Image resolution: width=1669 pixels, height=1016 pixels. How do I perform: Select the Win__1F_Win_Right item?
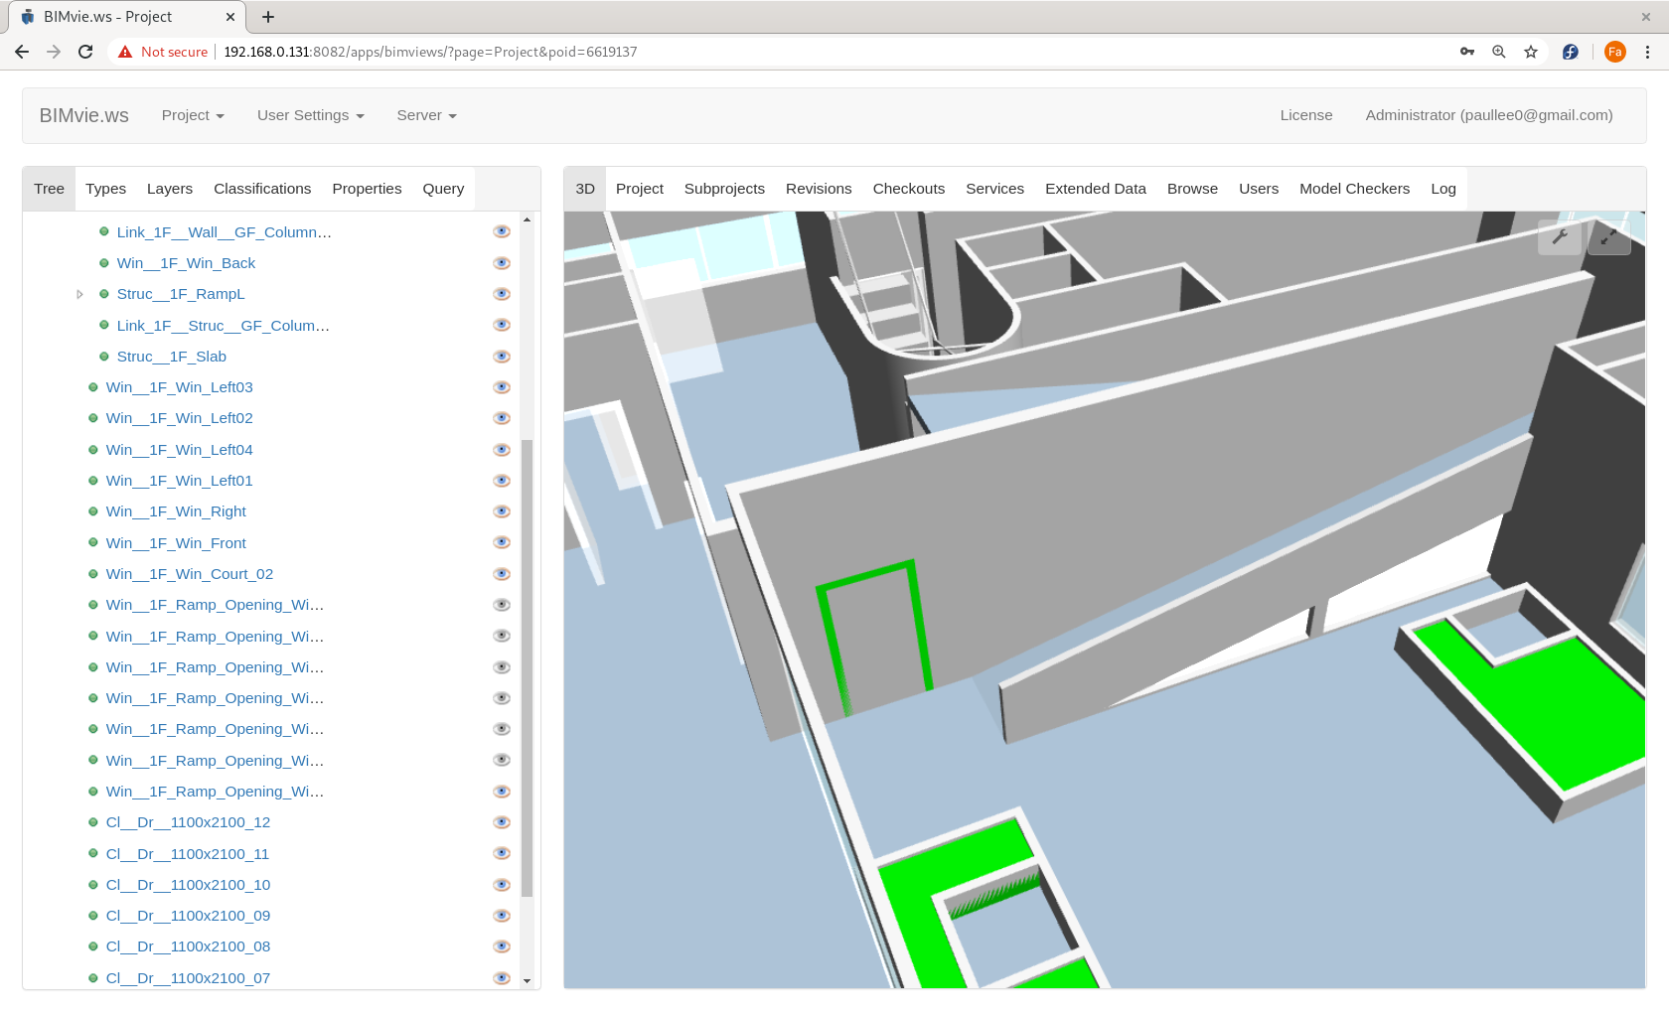point(176,510)
